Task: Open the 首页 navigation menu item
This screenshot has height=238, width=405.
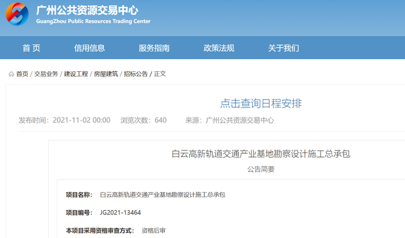Action: (31, 48)
